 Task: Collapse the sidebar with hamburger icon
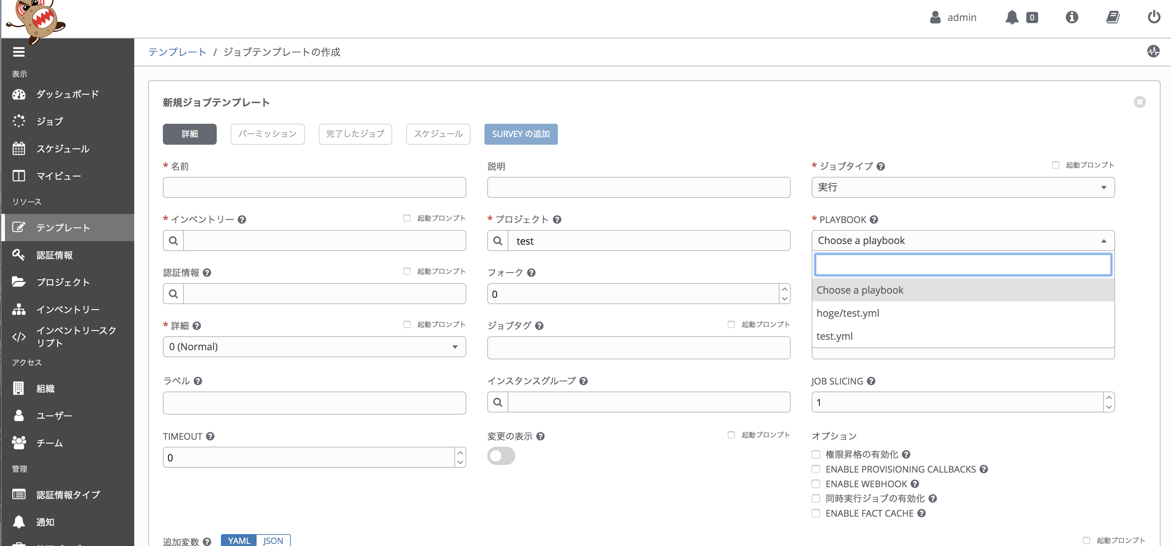pyautogui.click(x=19, y=52)
